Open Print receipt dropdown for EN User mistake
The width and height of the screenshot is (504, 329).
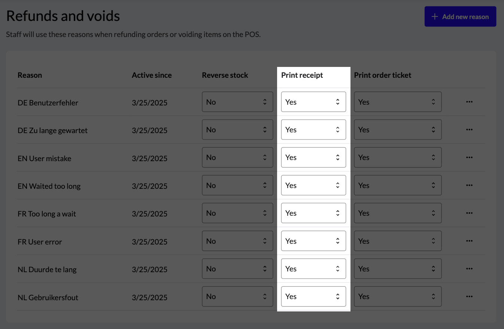point(313,157)
